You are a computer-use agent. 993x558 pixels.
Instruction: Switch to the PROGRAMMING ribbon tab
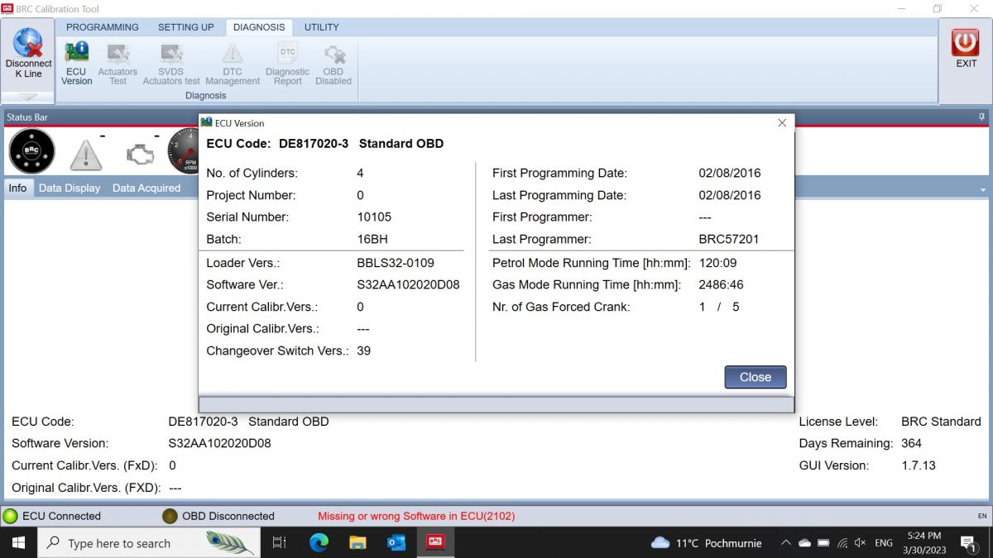[103, 27]
